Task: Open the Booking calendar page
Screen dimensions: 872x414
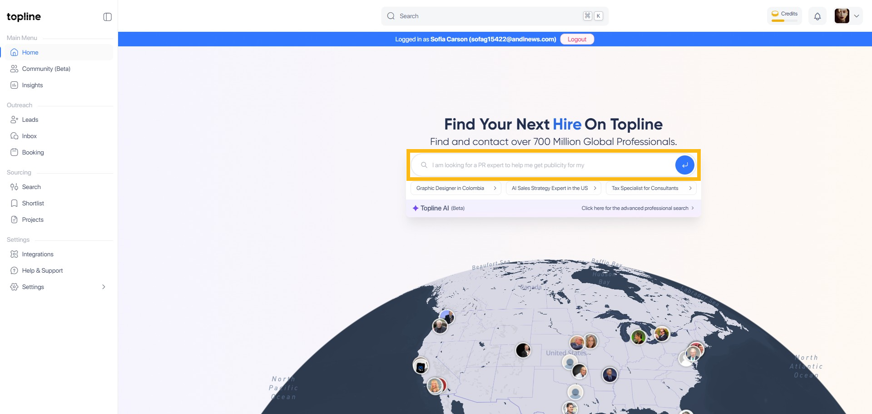Action: pos(33,152)
